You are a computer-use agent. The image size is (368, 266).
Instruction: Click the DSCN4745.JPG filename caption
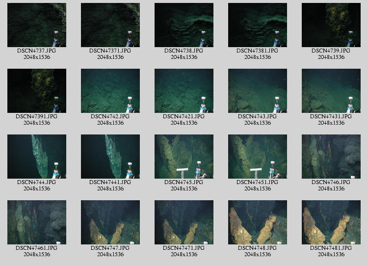tap(184, 182)
